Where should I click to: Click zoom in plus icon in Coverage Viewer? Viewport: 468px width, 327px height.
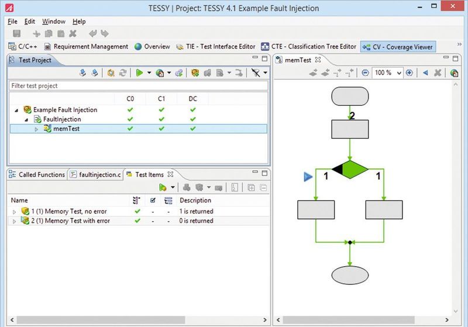pos(409,73)
